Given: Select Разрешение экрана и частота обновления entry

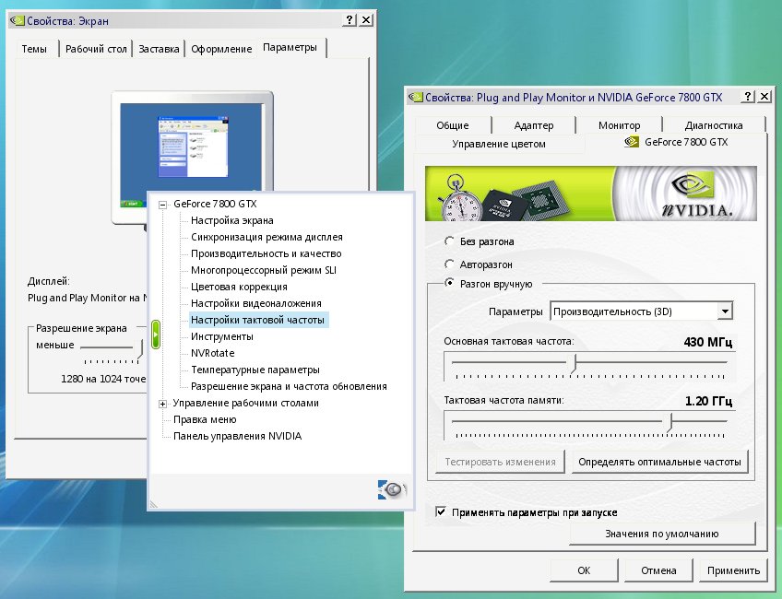Looking at the screenshot, I should pyautogui.click(x=289, y=386).
